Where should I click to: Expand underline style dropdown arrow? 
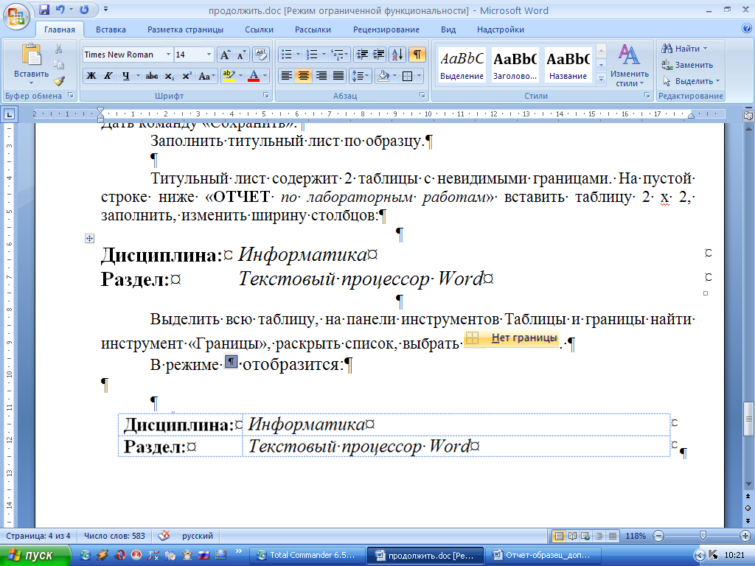point(138,76)
